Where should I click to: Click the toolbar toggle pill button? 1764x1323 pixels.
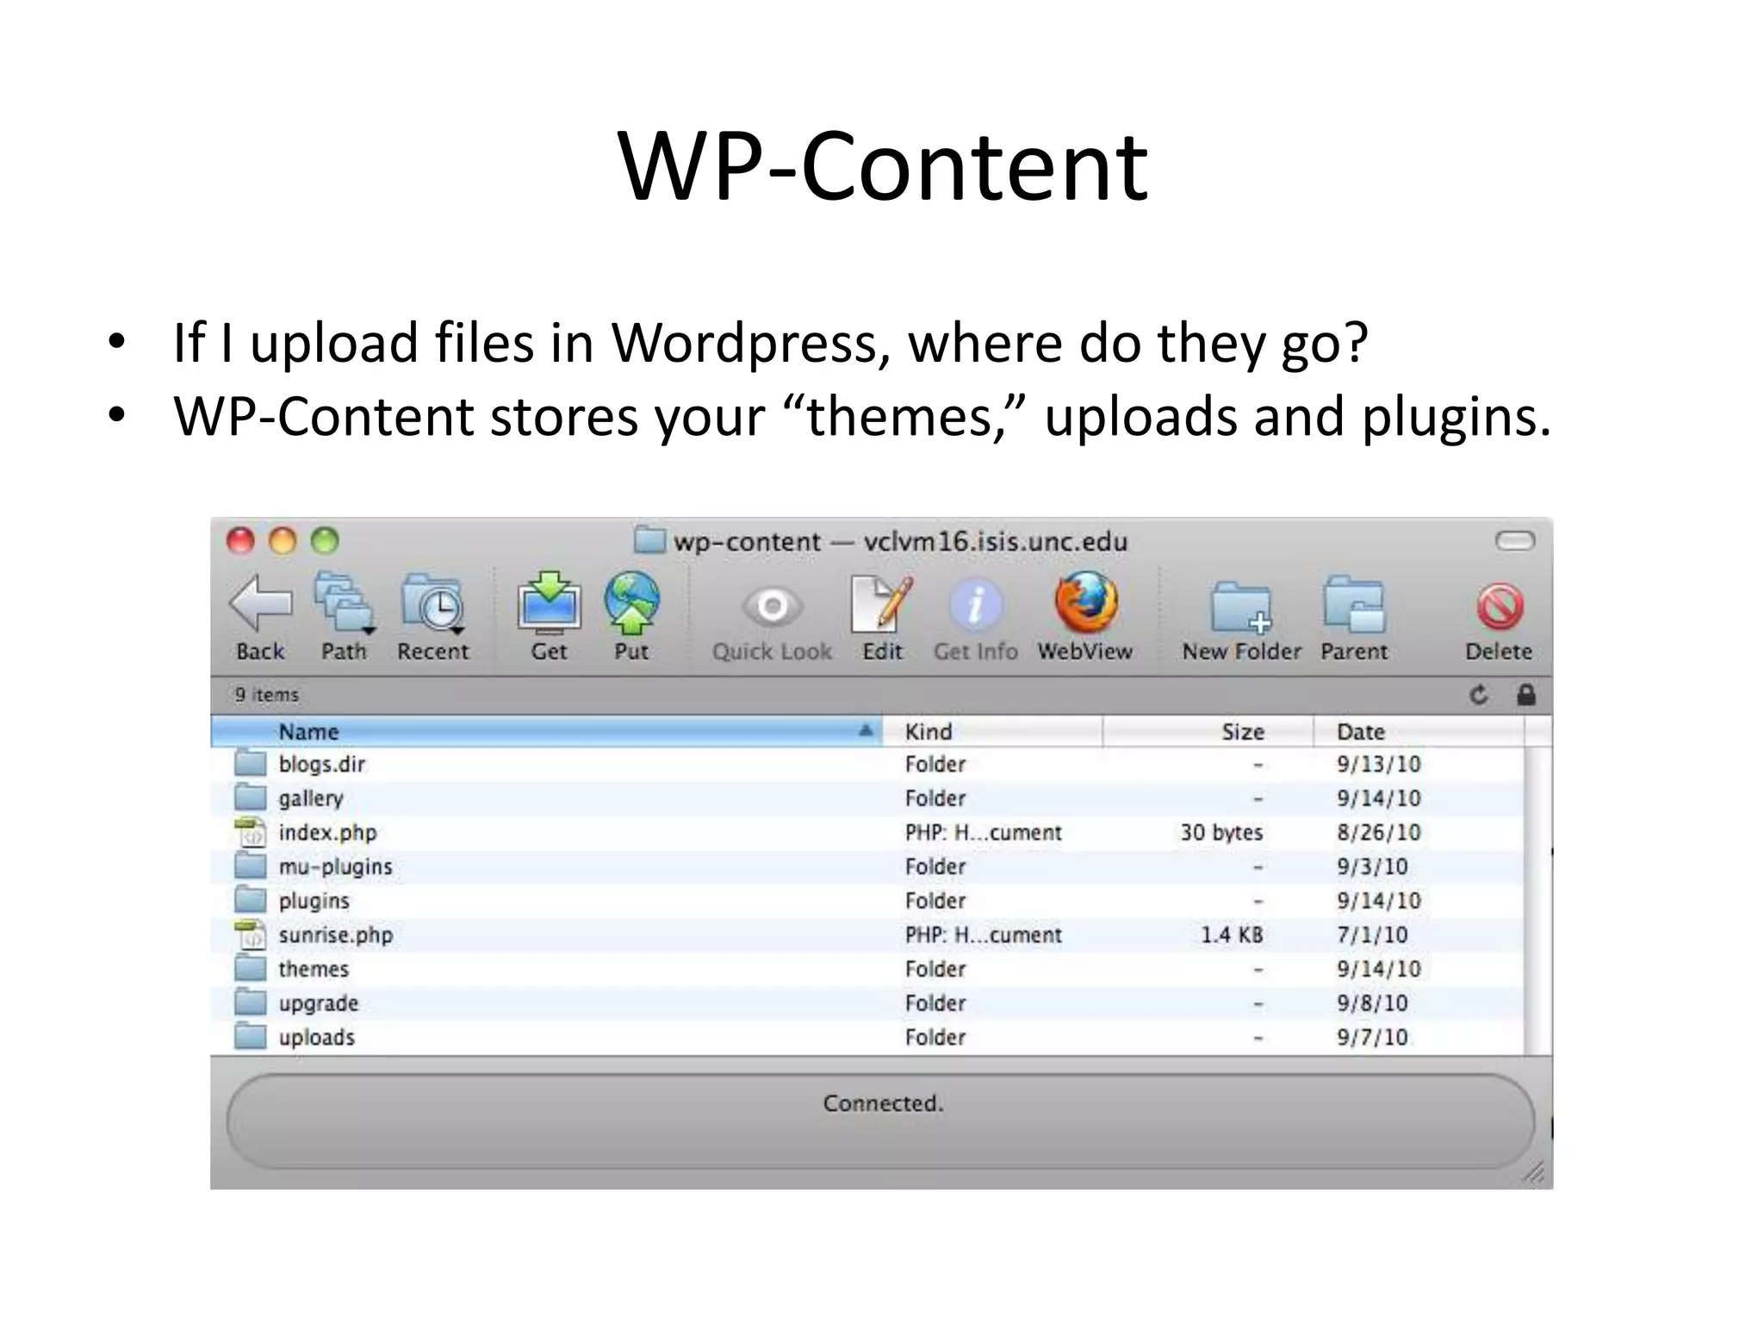(1515, 541)
